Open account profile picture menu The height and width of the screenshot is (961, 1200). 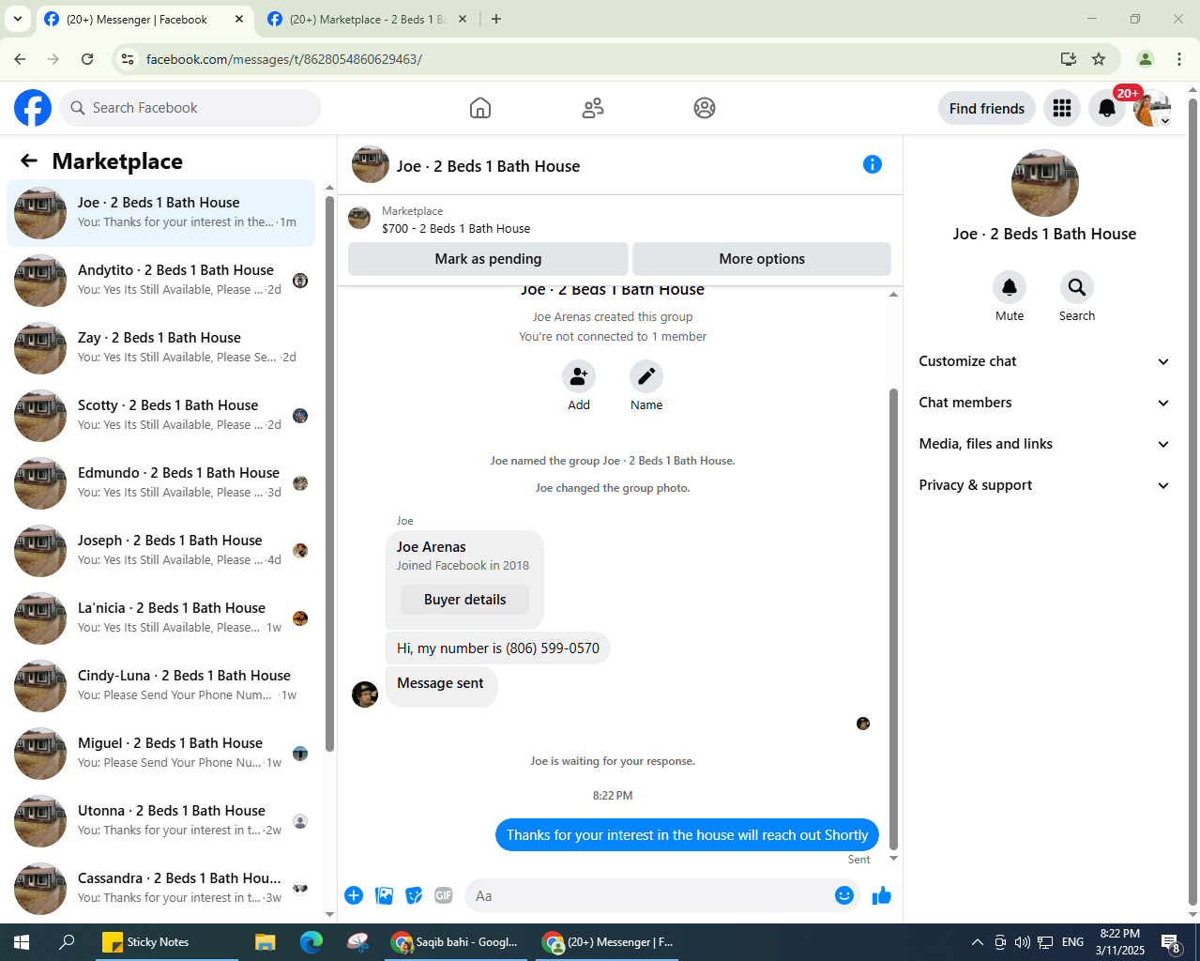(1151, 108)
